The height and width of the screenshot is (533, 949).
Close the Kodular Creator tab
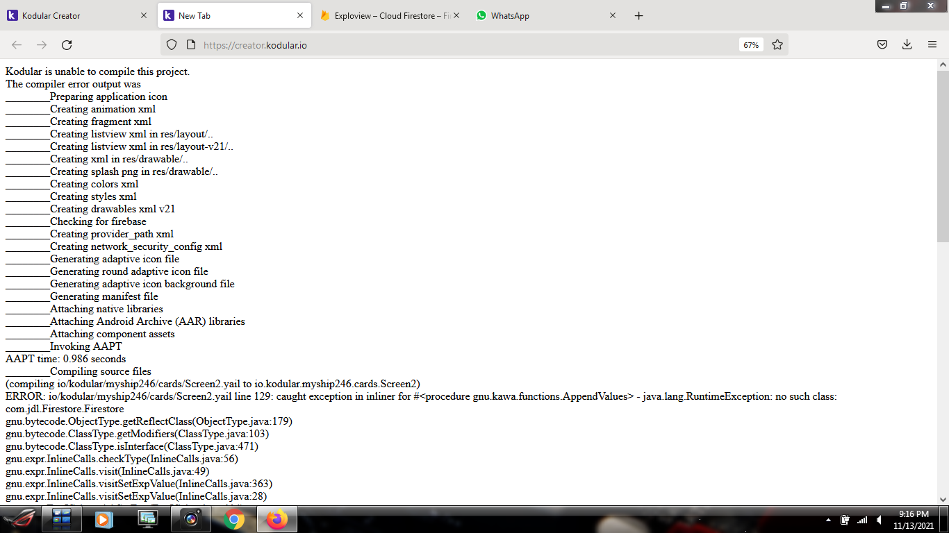(144, 15)
